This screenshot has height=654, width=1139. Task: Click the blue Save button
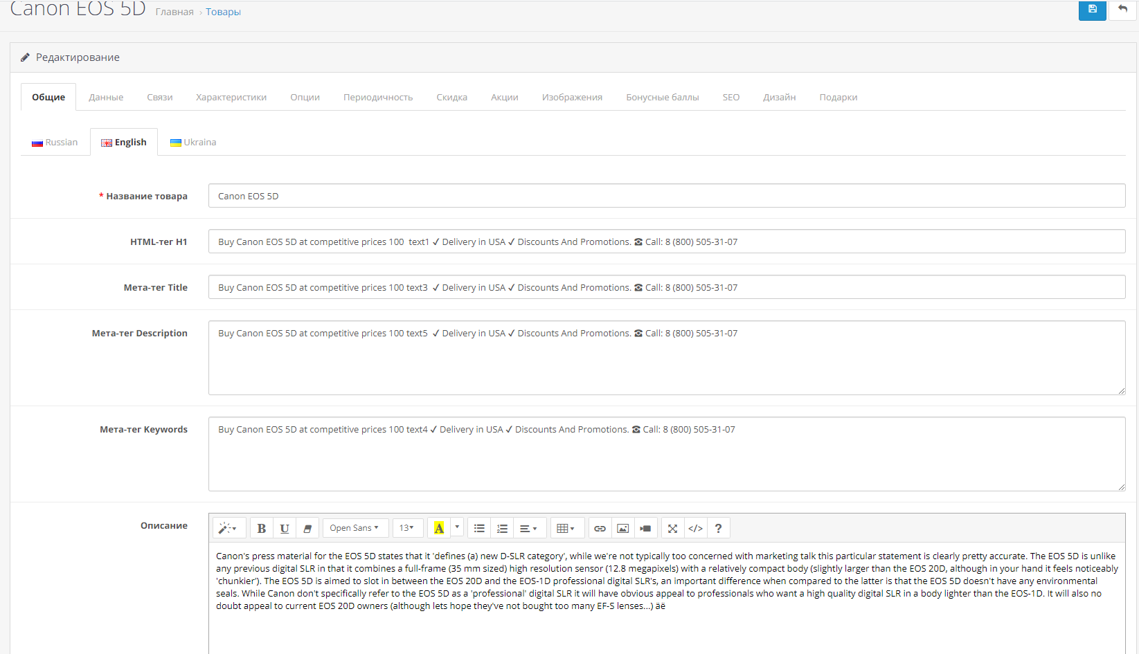click(x=1092, y=10)
